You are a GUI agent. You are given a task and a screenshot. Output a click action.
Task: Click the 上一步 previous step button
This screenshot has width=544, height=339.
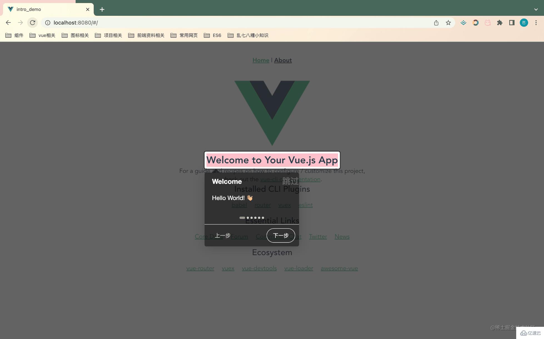(223, 235)
